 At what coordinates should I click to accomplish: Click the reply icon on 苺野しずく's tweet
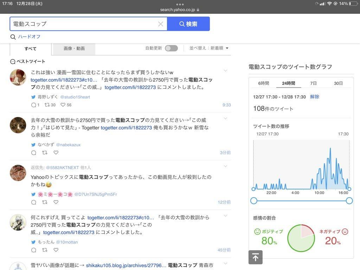coord(34,105)
